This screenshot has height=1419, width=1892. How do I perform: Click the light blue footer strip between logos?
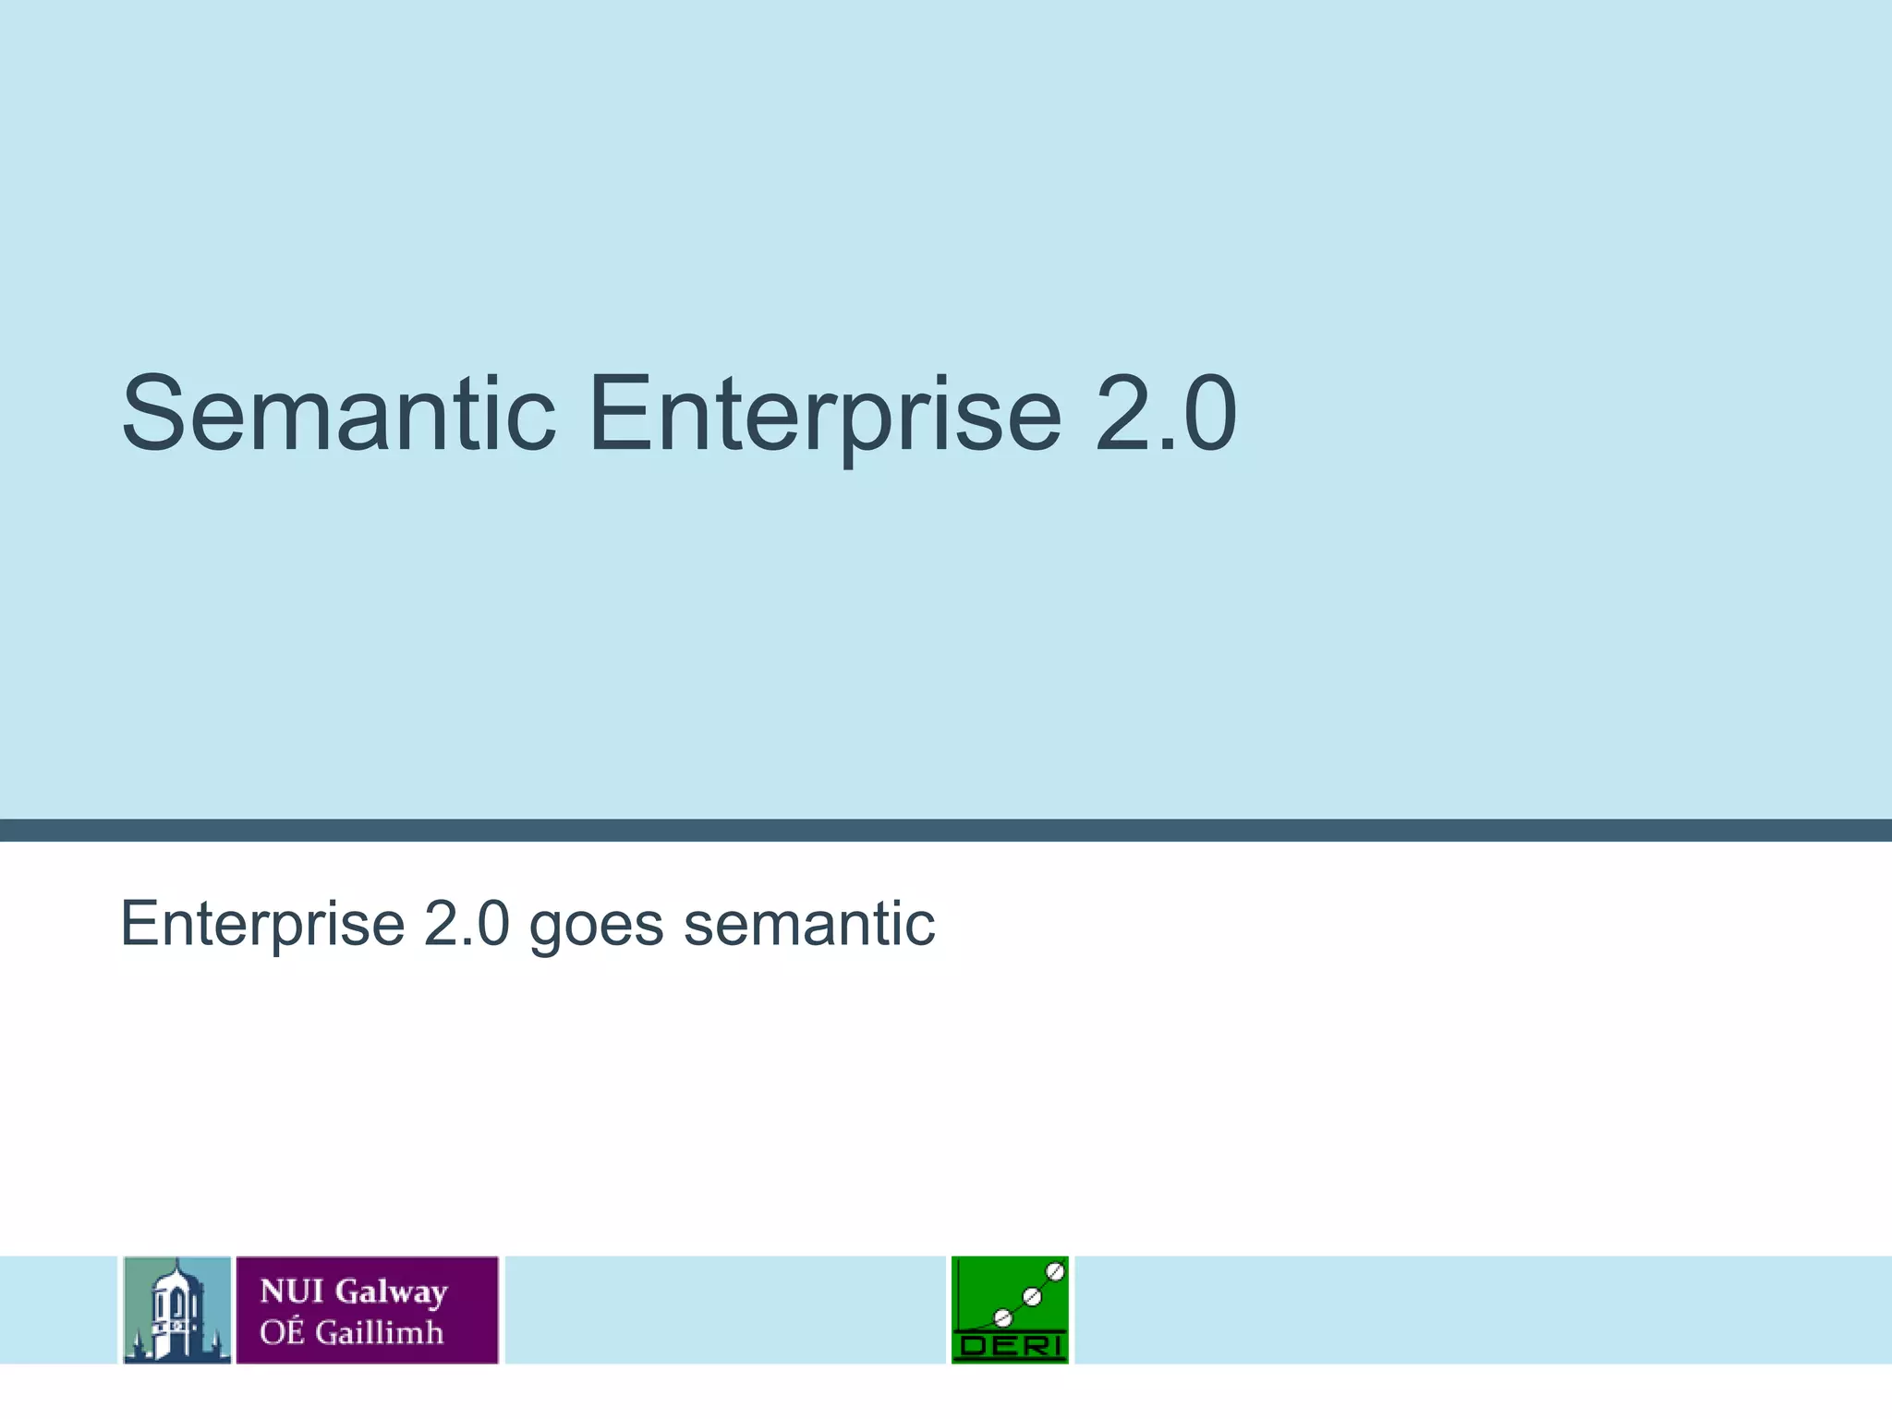pyautogui.click(x=725, y=1309)
